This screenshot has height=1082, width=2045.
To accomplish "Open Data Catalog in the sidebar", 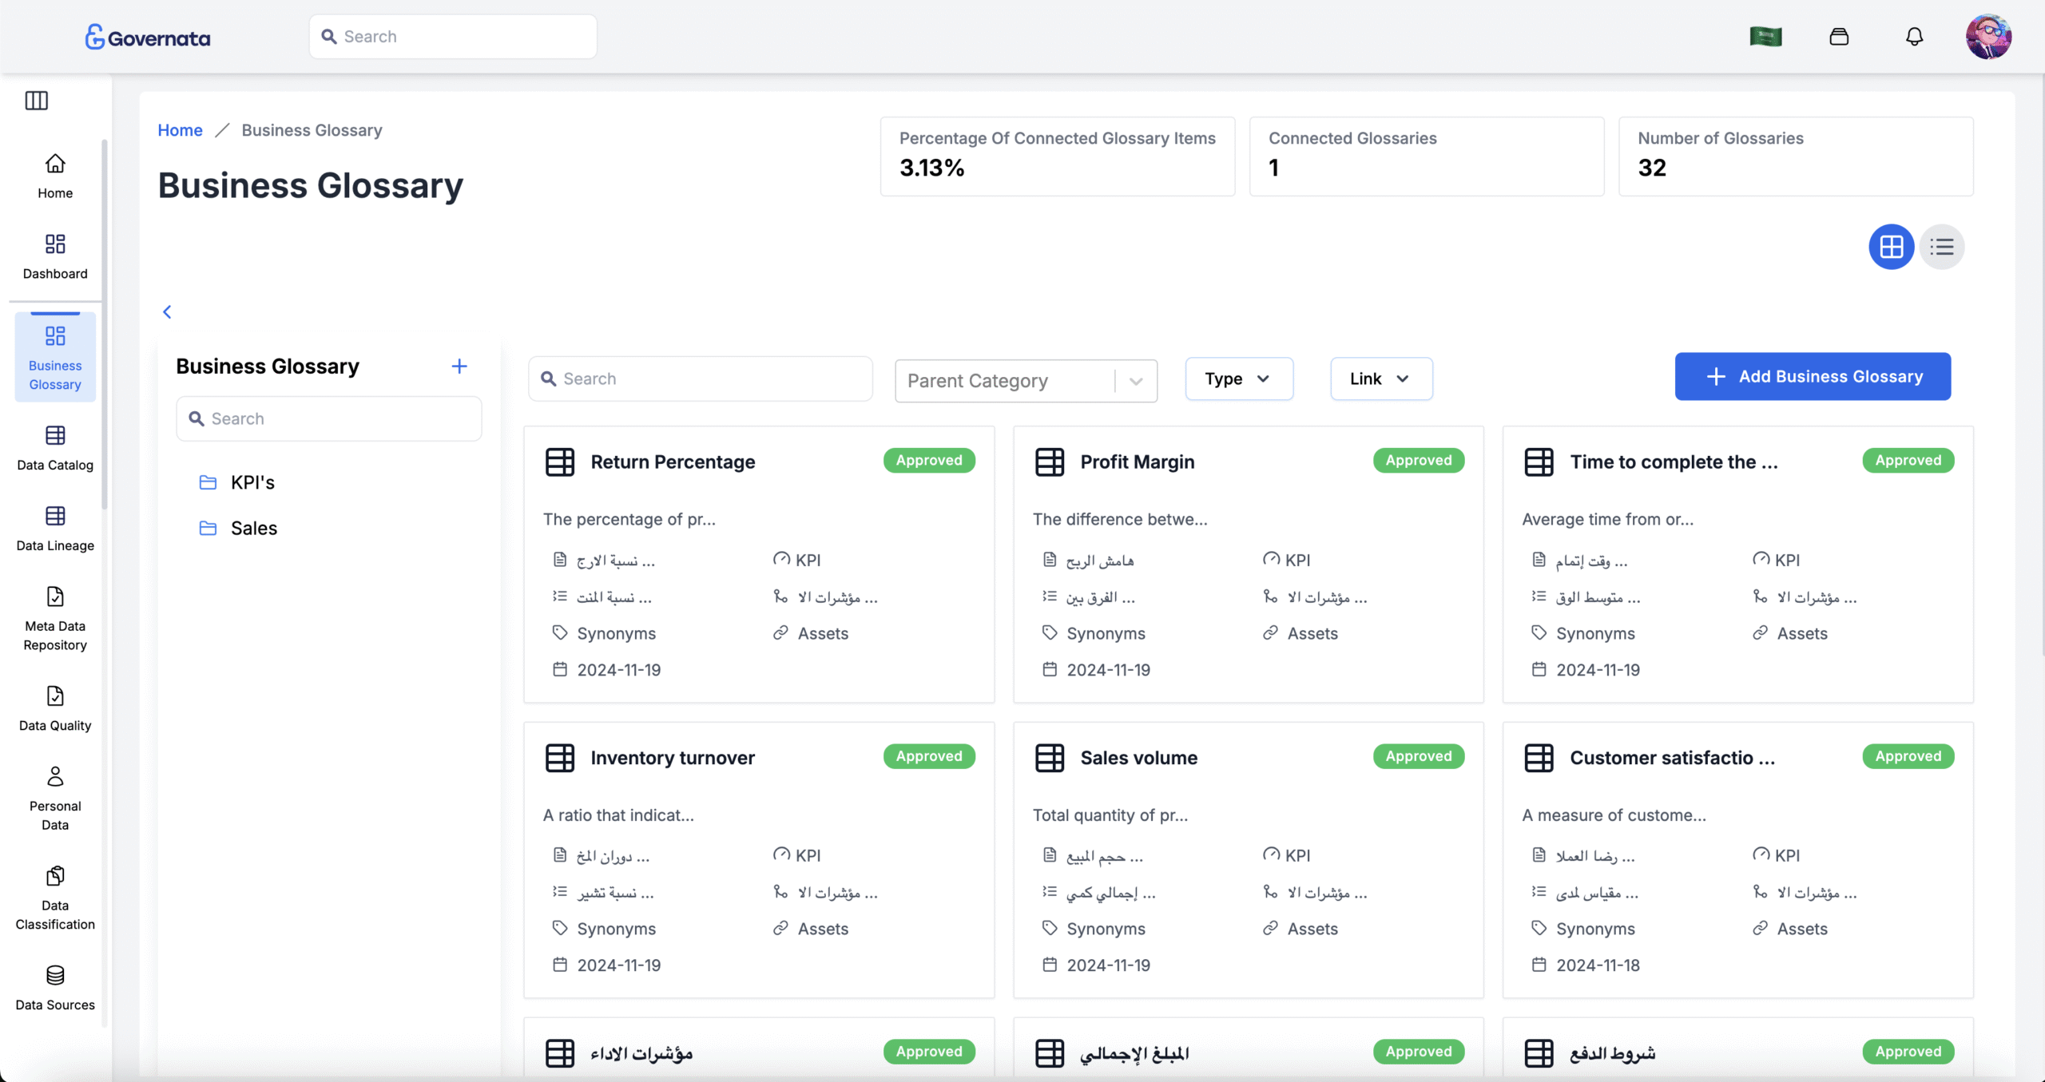I will 55,448.
